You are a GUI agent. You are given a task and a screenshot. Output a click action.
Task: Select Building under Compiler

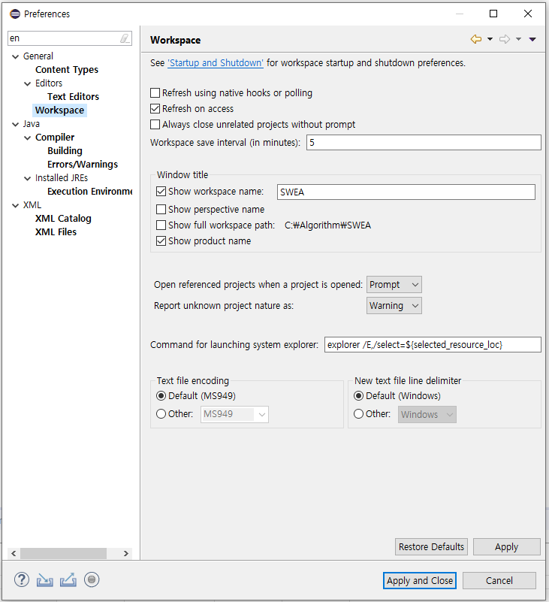65,151
